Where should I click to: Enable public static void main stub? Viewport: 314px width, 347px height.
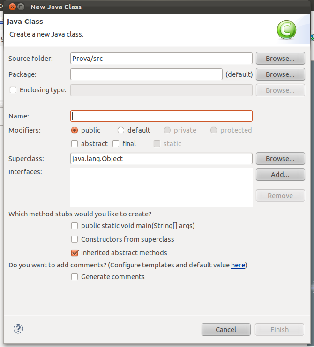75,226
